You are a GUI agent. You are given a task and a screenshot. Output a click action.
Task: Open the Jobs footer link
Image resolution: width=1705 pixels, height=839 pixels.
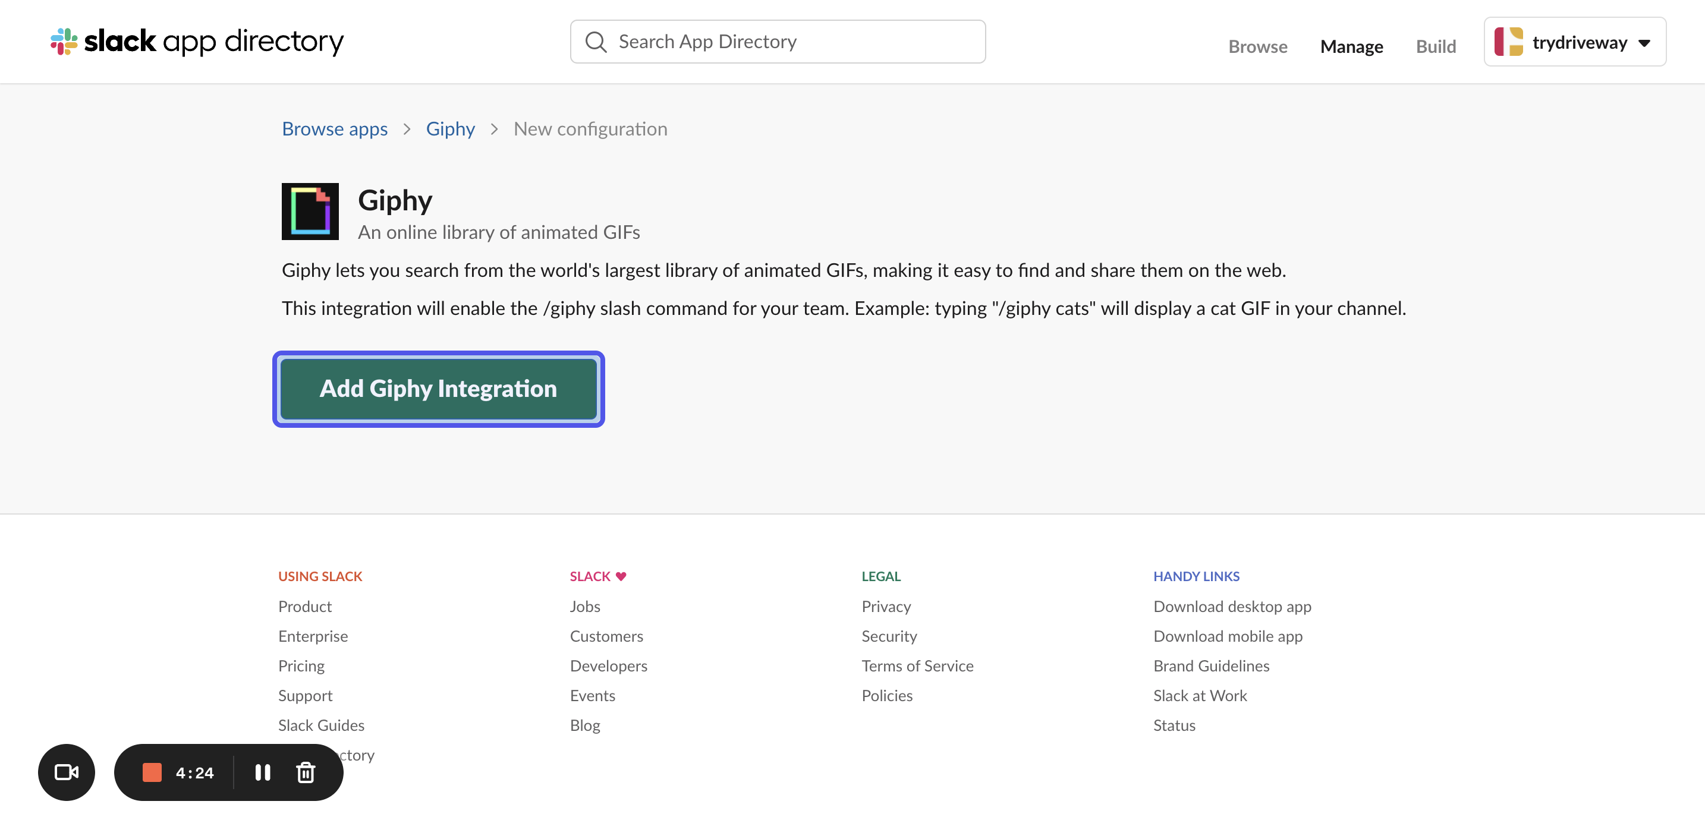click(585, 606)
